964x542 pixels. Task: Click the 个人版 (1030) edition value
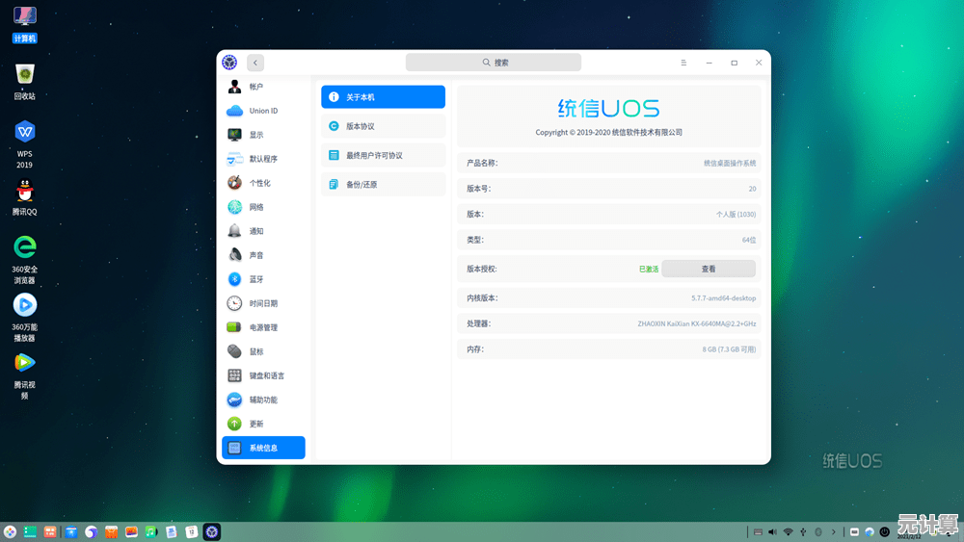click(736, 215)
